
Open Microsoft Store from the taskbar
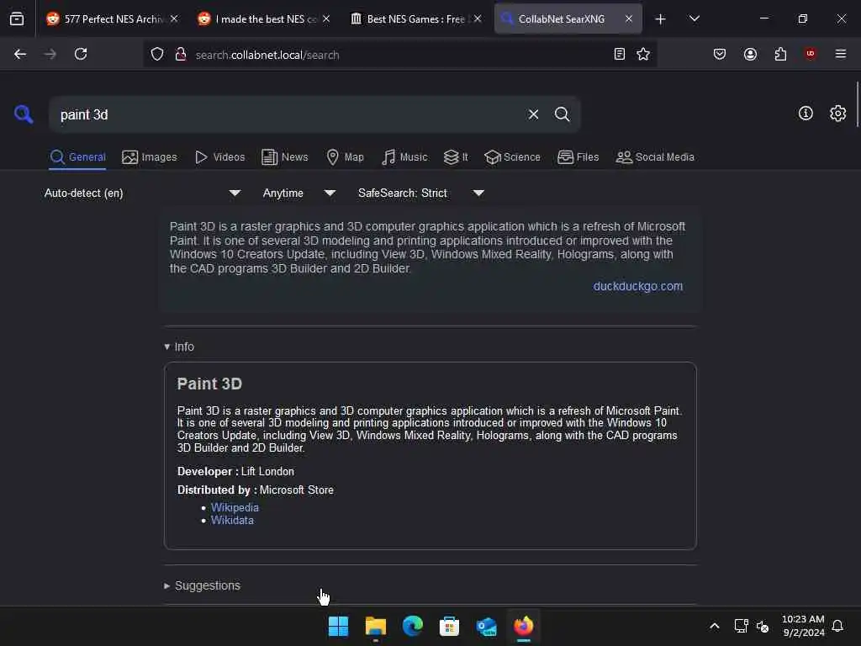(x=449, y=626)
